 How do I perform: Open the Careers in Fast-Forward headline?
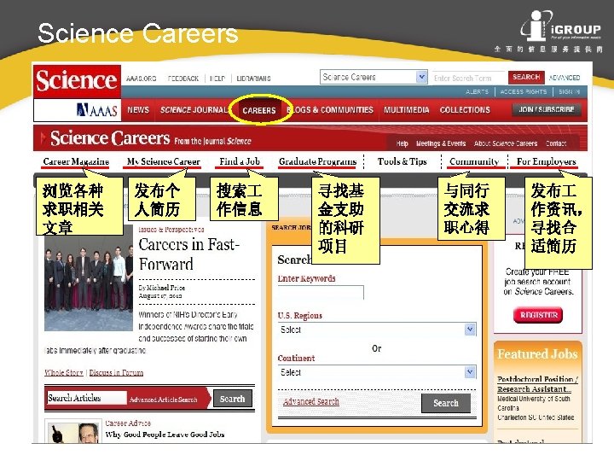pyautogui.click(x=188, y=254)
